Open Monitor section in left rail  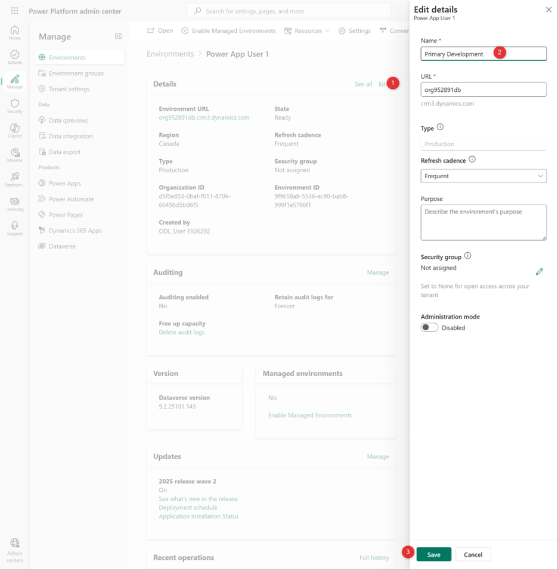click(x=15, y=155)
